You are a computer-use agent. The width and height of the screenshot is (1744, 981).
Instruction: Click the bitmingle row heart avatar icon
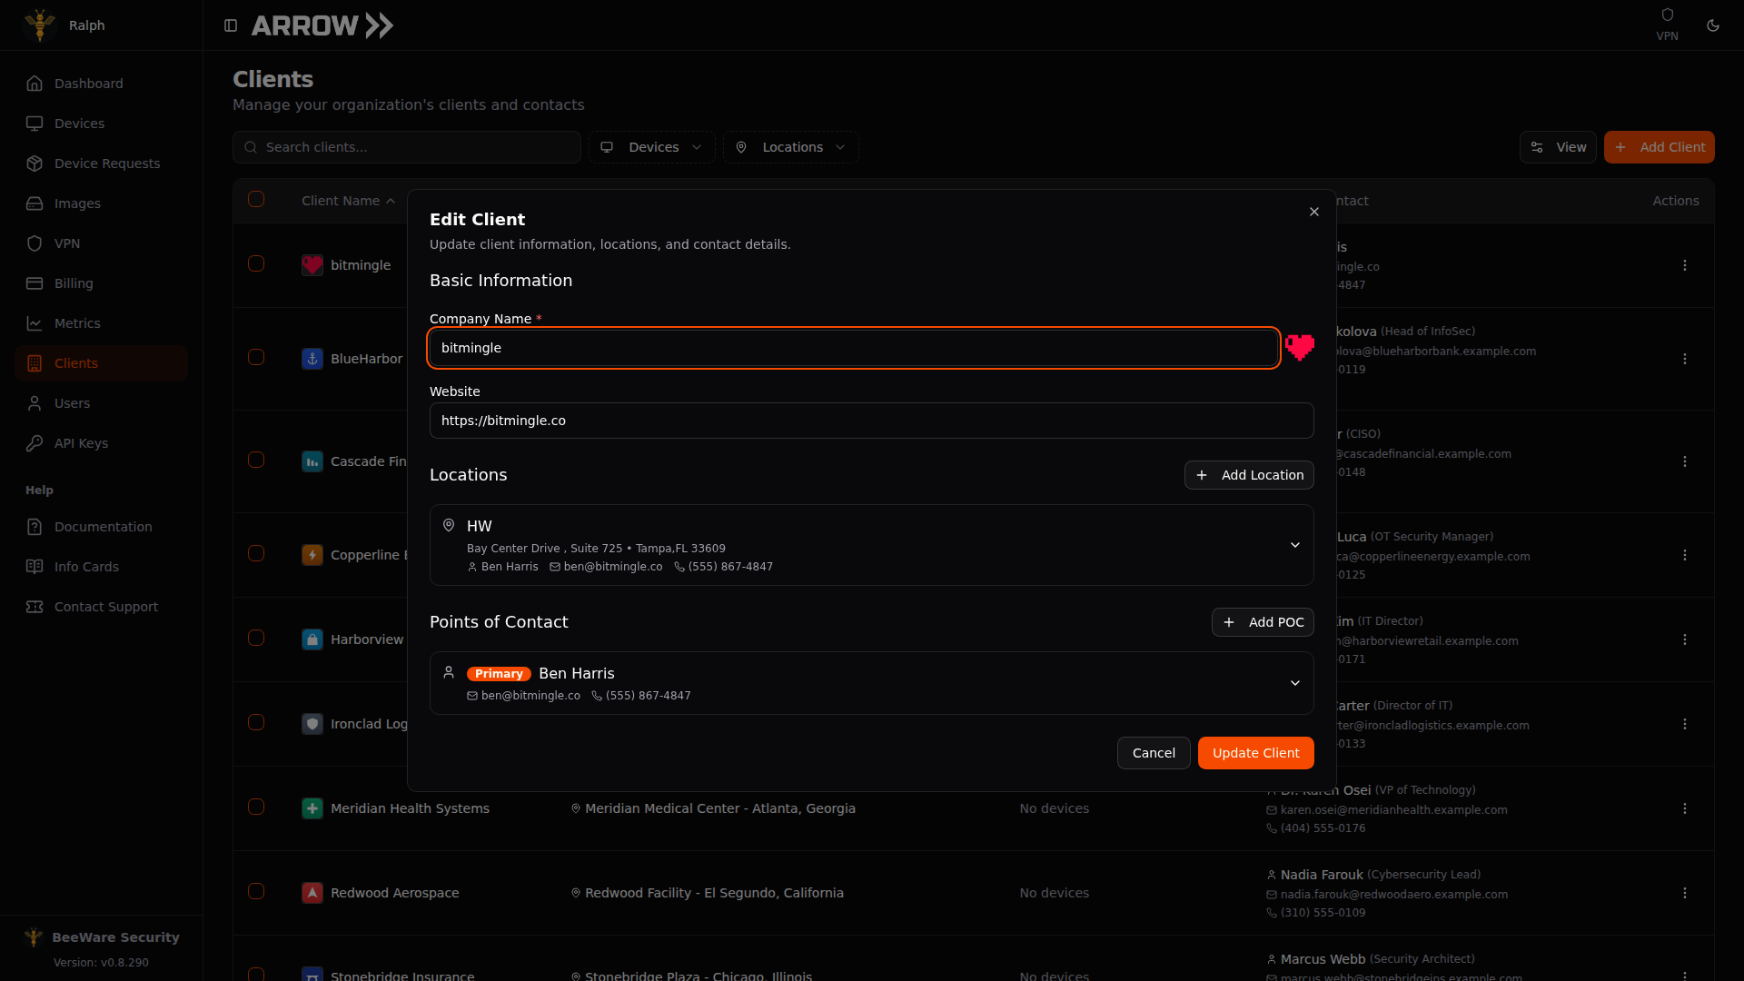tap(312, 265)
